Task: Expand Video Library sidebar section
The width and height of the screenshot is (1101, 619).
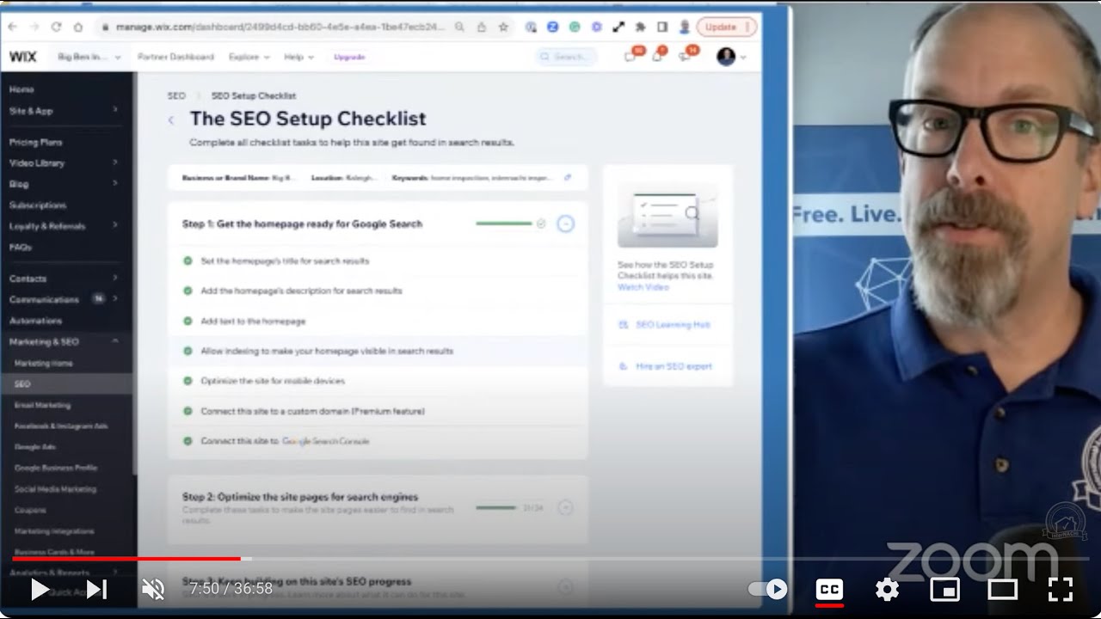Action: point(115,162)
